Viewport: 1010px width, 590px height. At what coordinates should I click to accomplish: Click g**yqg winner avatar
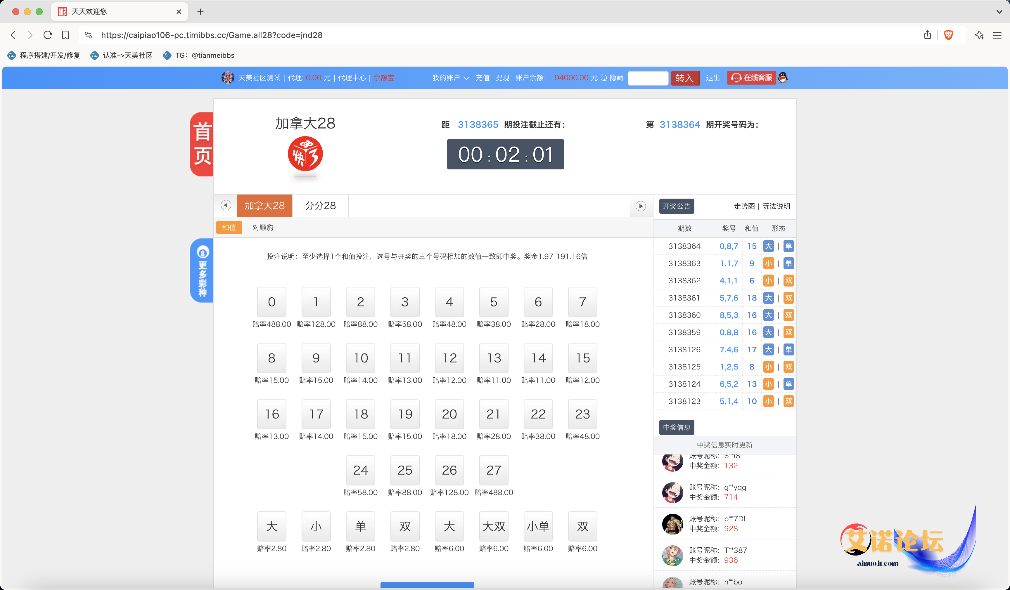(672, 492)
